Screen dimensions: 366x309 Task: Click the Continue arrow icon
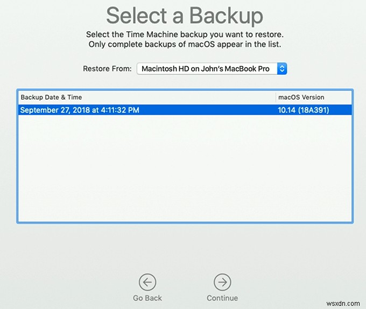(222, 282)
